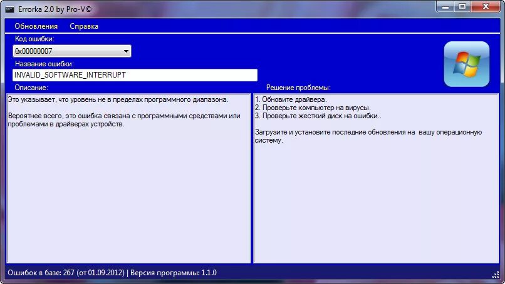
Task: Click the INVALID_SOFTWARE_INTERRUPT error name field
Action: [135, 75]
